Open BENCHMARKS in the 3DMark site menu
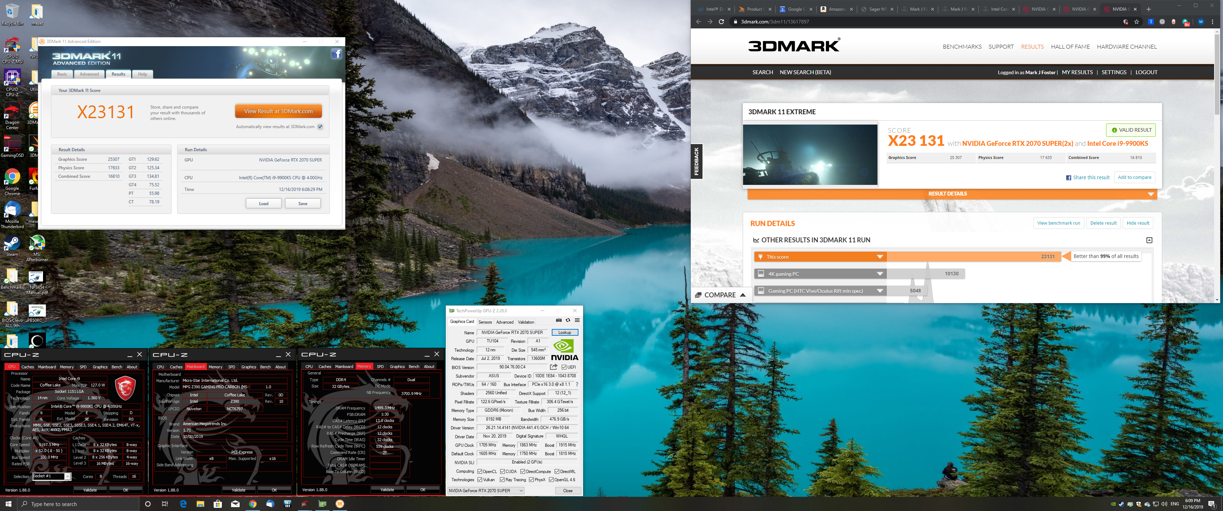Image resolution: width=1223 pixels, height=511 pixels. click(962, 46)
